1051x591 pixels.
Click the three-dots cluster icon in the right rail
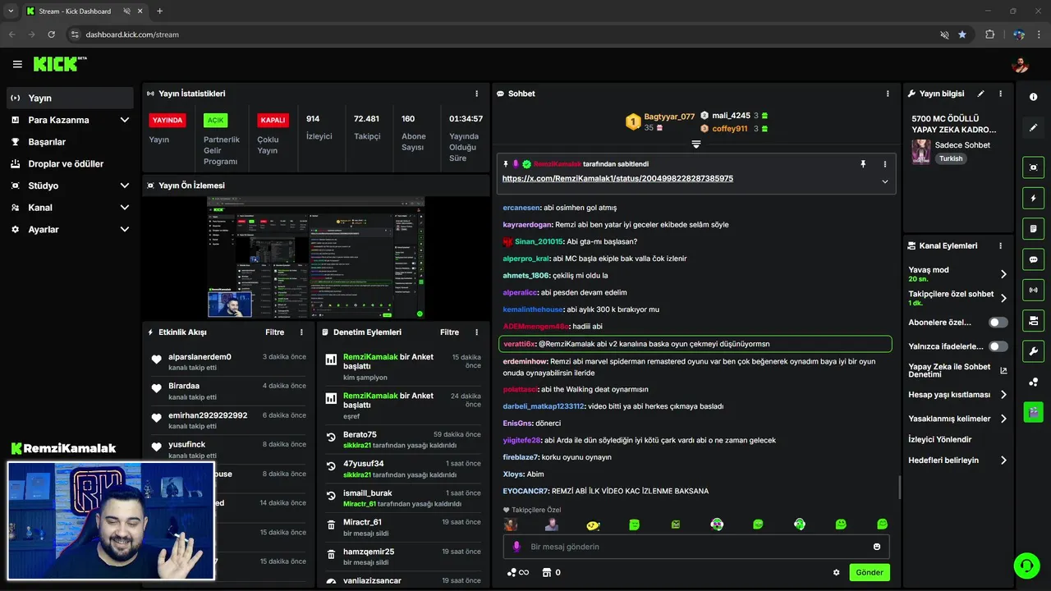point(1033,382)
